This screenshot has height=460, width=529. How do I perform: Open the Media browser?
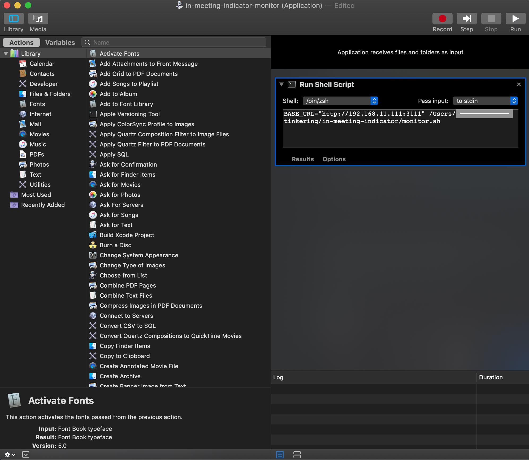[38, 19]
